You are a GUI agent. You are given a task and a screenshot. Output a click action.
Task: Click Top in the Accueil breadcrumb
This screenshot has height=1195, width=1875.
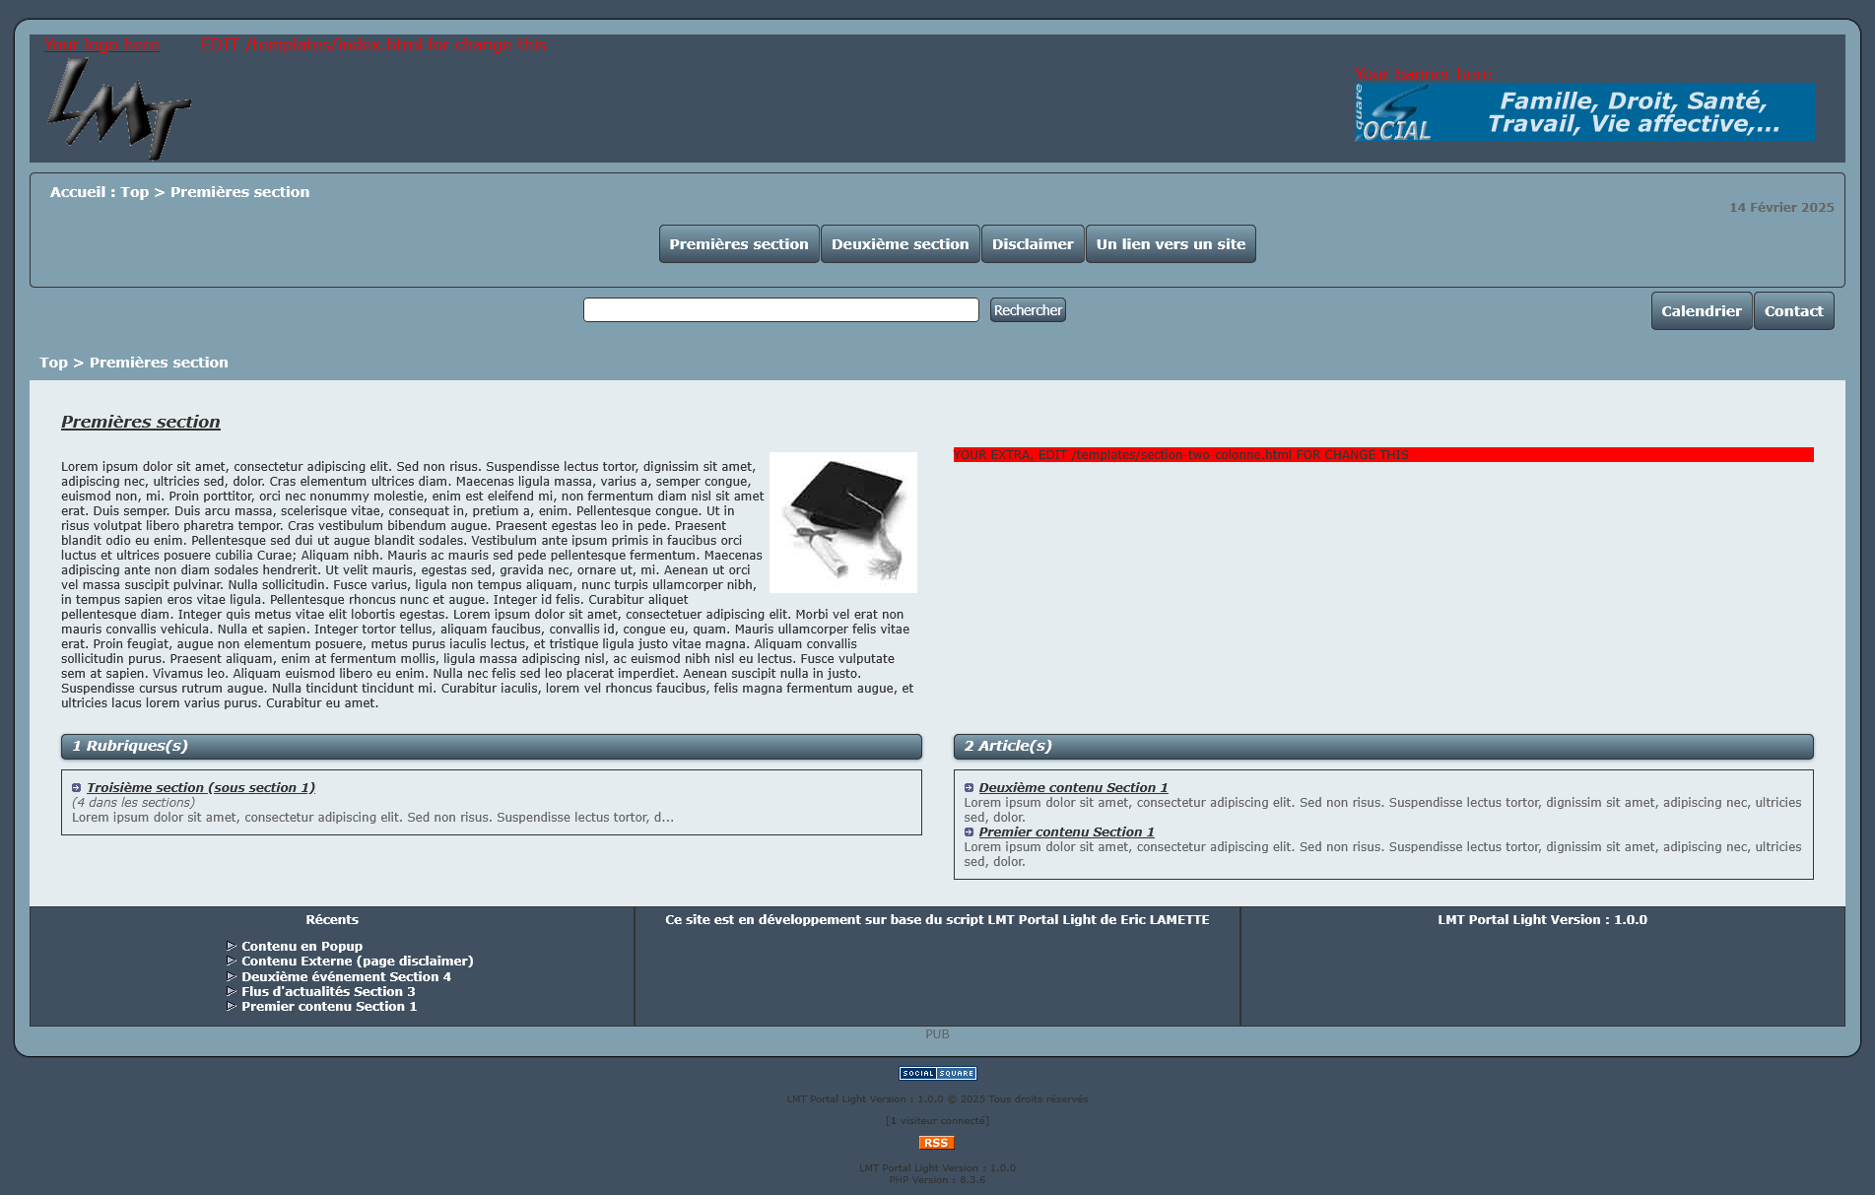click(134, 192)
